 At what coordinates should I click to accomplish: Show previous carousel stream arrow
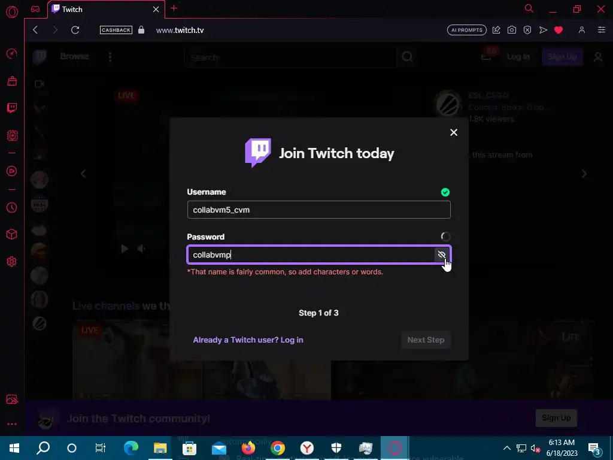pos(83,174)
